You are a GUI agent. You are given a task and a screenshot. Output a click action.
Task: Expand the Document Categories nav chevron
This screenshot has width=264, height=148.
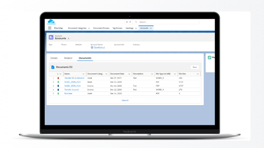89,28
